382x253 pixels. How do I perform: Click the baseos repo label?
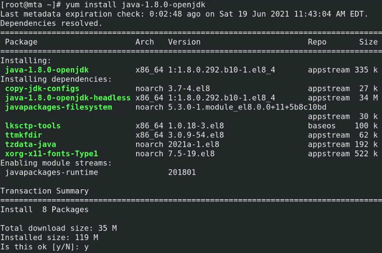tap(321, 126)
